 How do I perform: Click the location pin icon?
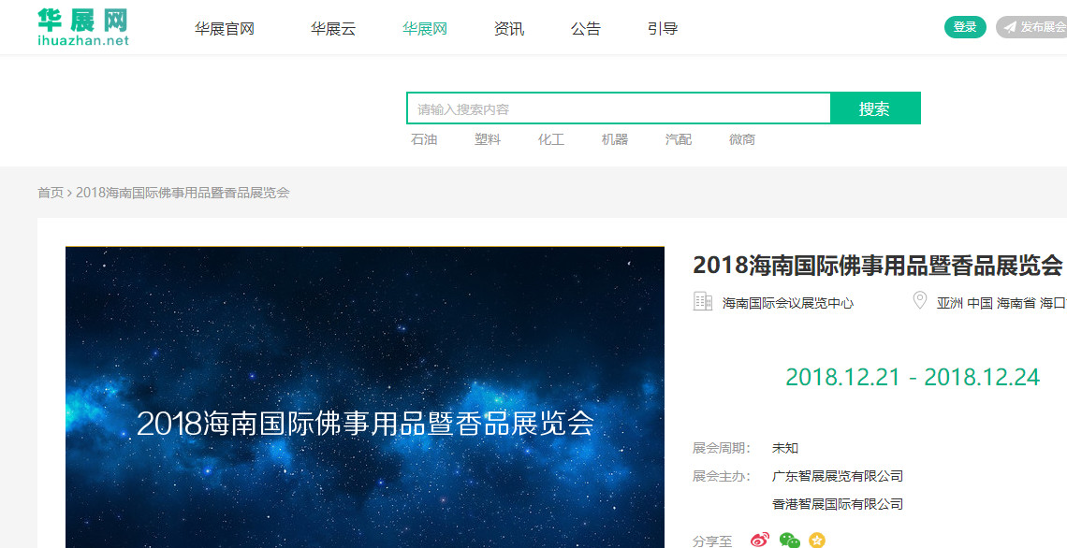(919, 300)
